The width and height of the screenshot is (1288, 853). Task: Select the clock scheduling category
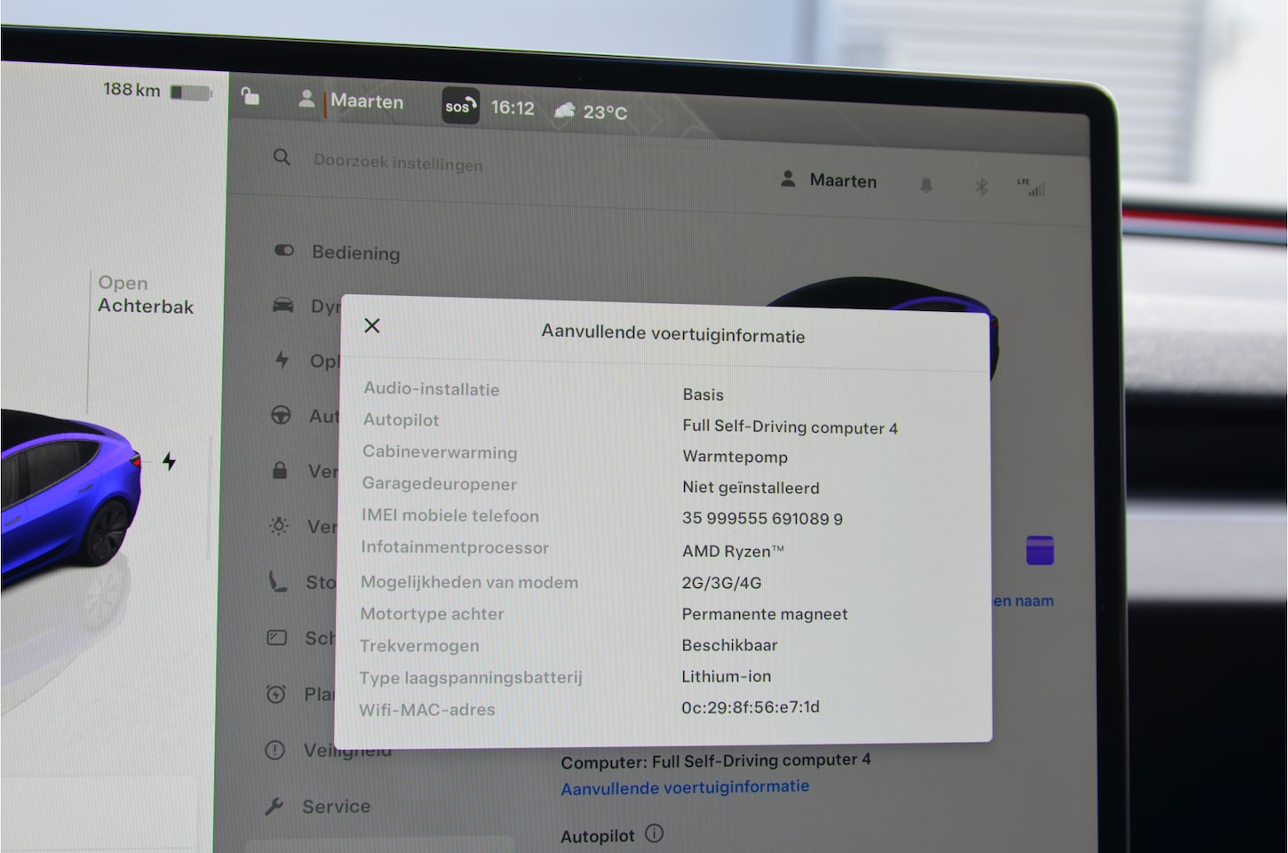[276, 694]
